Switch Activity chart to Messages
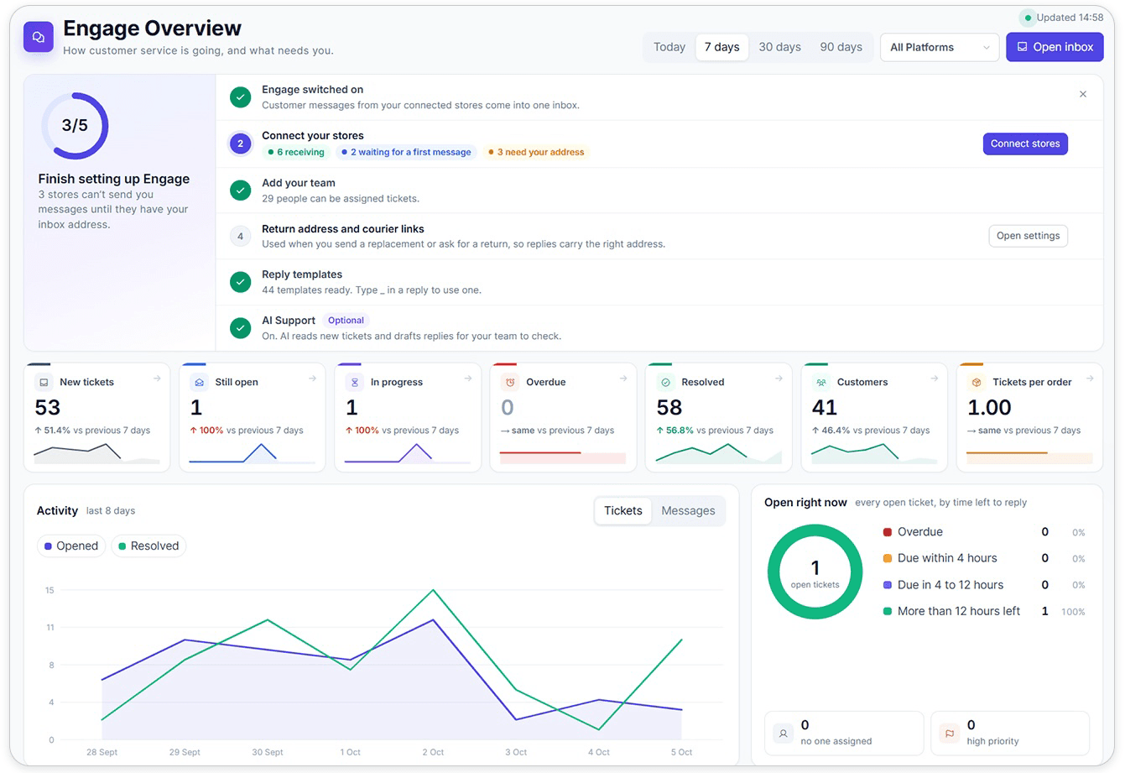The image size is (1125, 773). [688, 510]
